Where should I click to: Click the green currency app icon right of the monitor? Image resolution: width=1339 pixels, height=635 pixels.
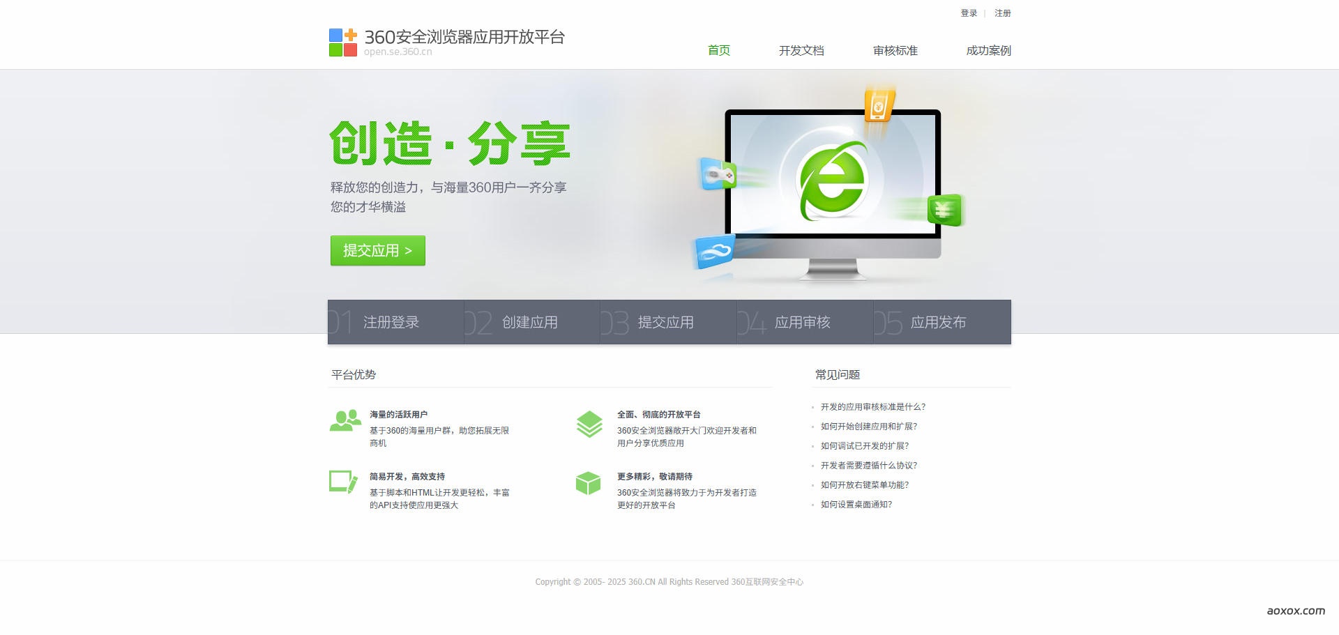pyautogui.click(x=946, y=210)
